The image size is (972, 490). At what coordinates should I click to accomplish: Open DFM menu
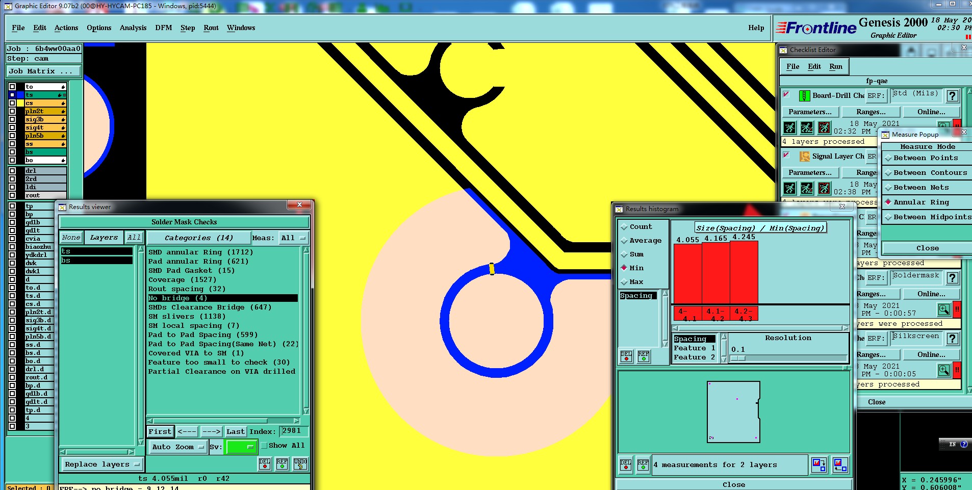164,28
